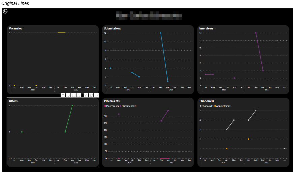Viewport: 293px width, 172px height.
Task: Click the Placements chart title
Action: pos(112,101)
